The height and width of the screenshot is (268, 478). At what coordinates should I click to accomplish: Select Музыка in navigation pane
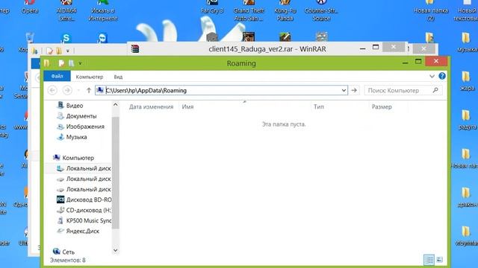click(x=72, y=137)
